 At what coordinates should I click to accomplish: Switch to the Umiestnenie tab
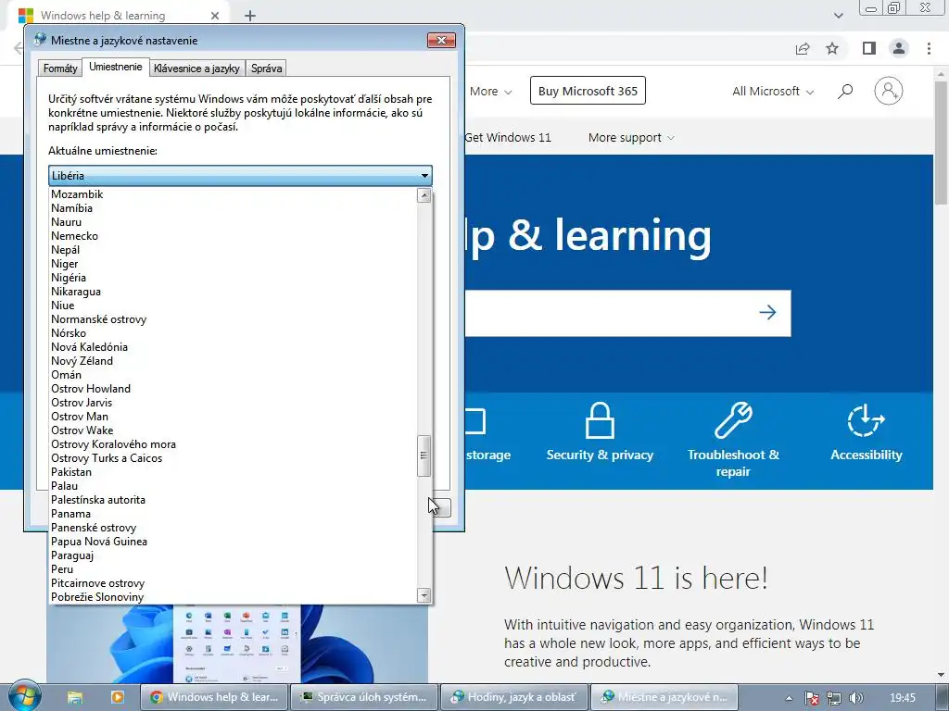click(x=116, y=67)
